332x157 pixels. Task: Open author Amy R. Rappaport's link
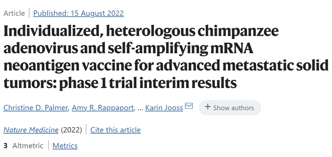pyautogui.click(x=103, y=108)
